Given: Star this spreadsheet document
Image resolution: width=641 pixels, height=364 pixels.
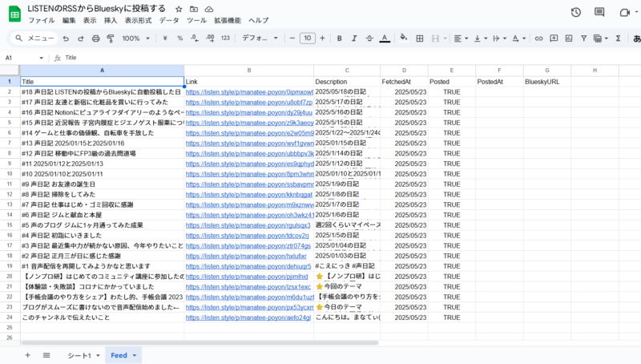Looking at the screenshot, I should pyautogui.click(x=179, y=9).
